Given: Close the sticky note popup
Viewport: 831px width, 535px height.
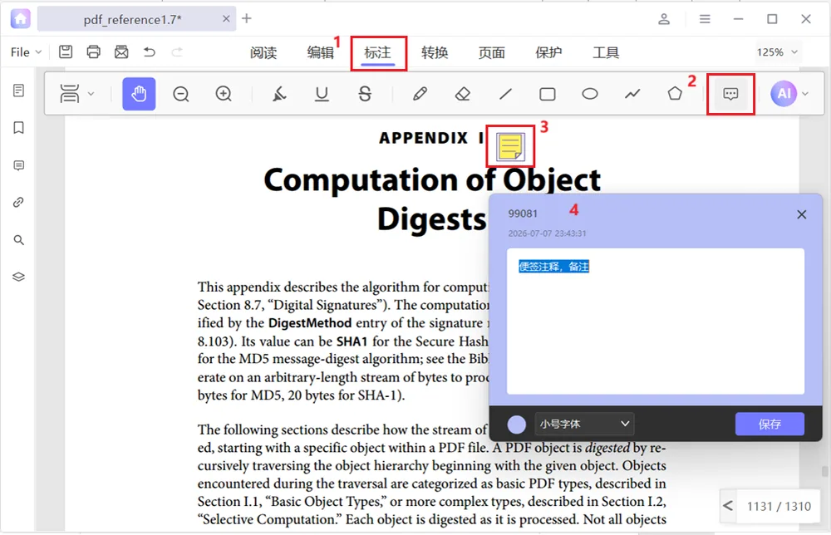Looking at the screenshot, I should coord(802,214).
